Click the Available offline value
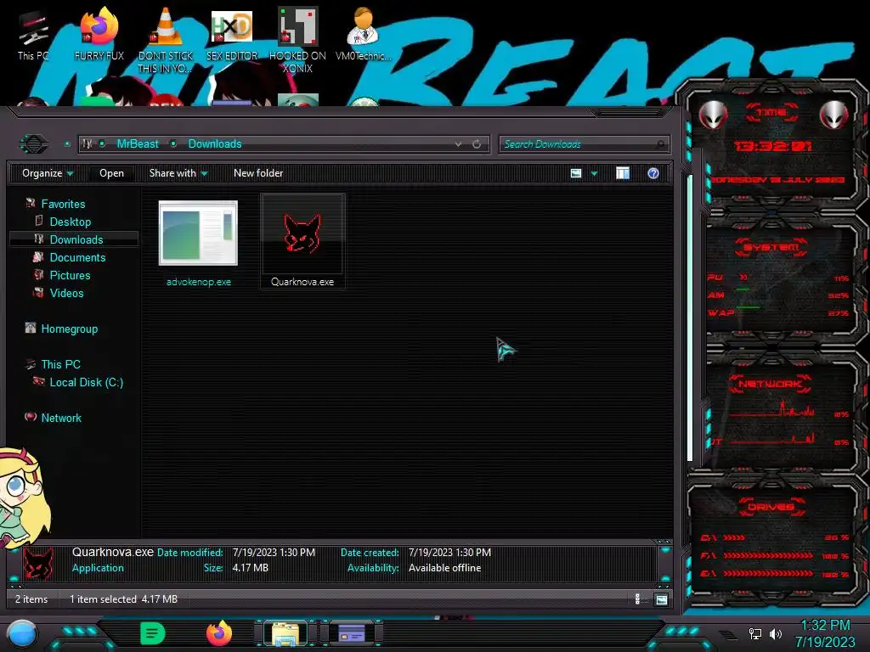Image resolution: width=870 pixels, height=652 pixels. click(444, 568)
